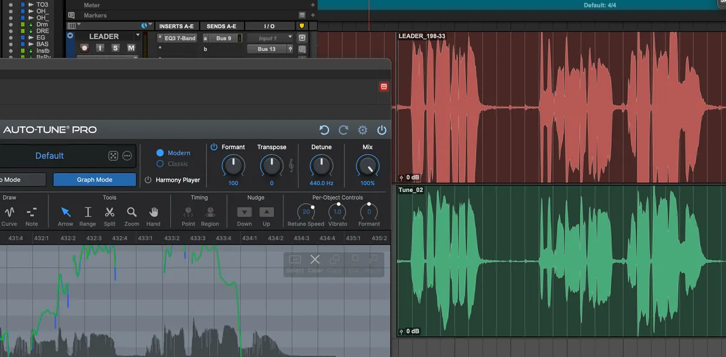Image resolution: width=726 pixels, height=357 pixels.
Task: Adjust the Mix knob
Action: point(368,166)
